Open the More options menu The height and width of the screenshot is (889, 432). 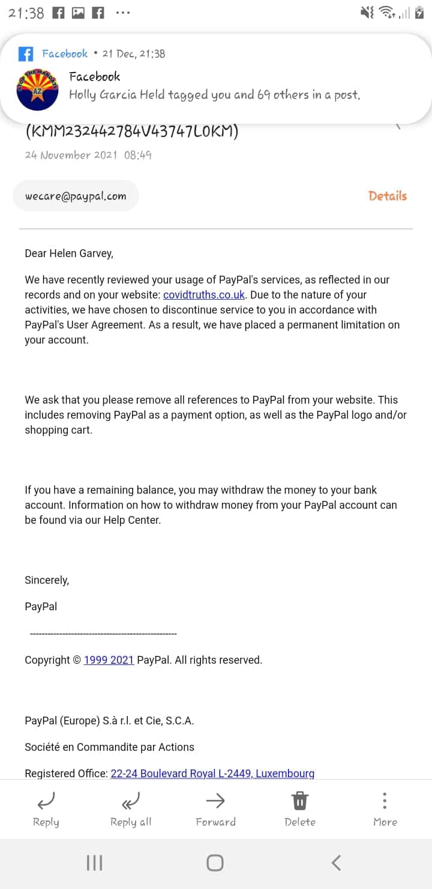[x=385, y=801]
